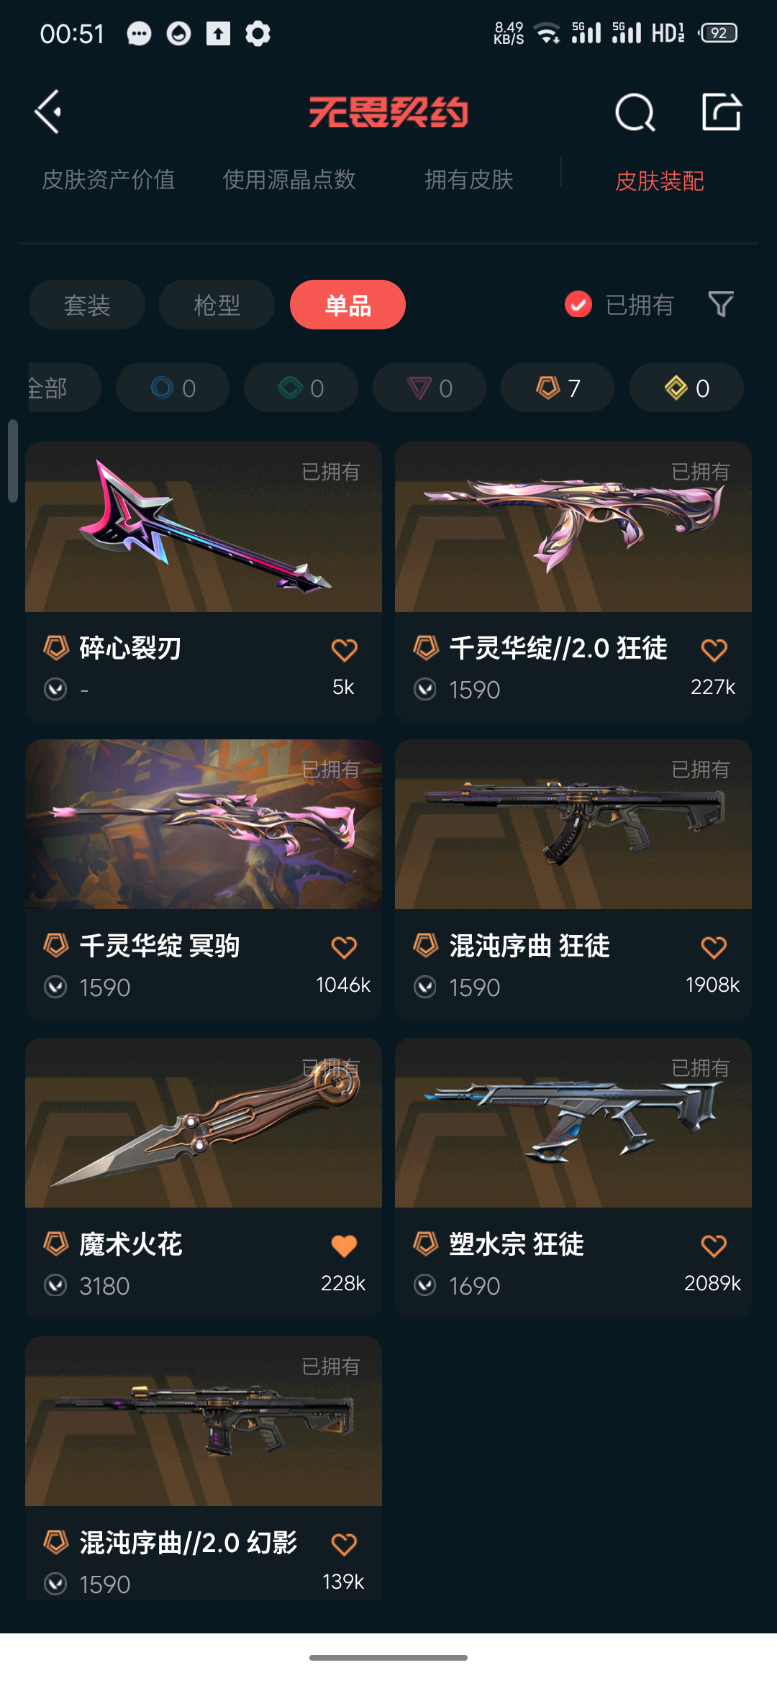Select the 单品 filter pill
The width and height of the screenshot is (777, 1683).
(x=347, y=305)
